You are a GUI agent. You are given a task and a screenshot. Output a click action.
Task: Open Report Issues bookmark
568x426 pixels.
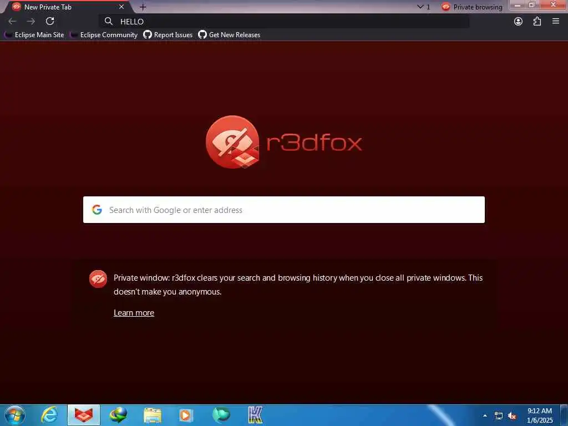coord(168,35)
